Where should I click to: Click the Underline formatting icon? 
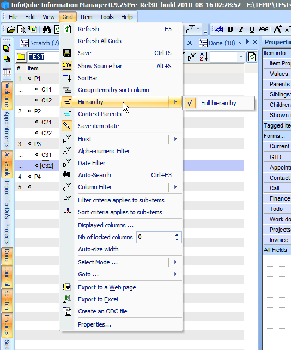click(x=252, y=29)
